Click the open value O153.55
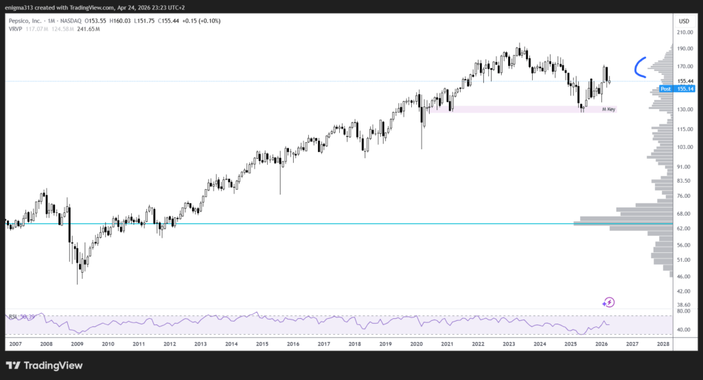Viewport: 703px width, 380px height. 95,21
